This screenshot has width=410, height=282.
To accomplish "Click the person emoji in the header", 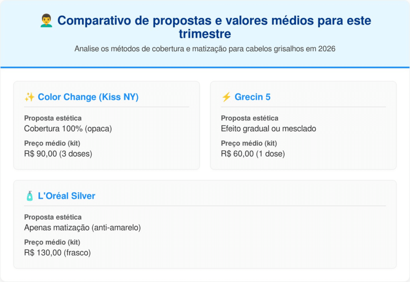I will pos(46,21).
